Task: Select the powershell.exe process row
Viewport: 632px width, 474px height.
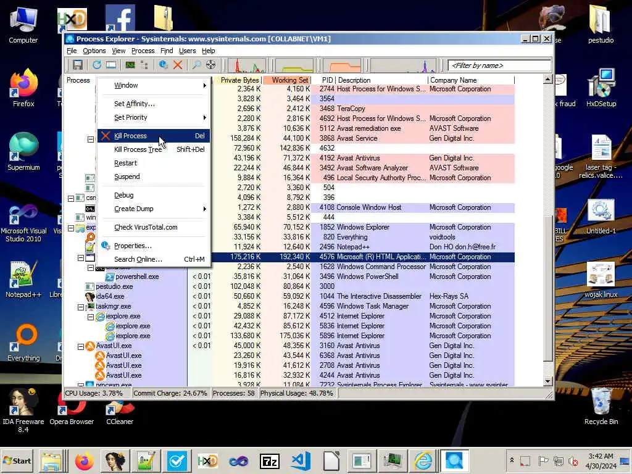Action: tap(289, 277)
